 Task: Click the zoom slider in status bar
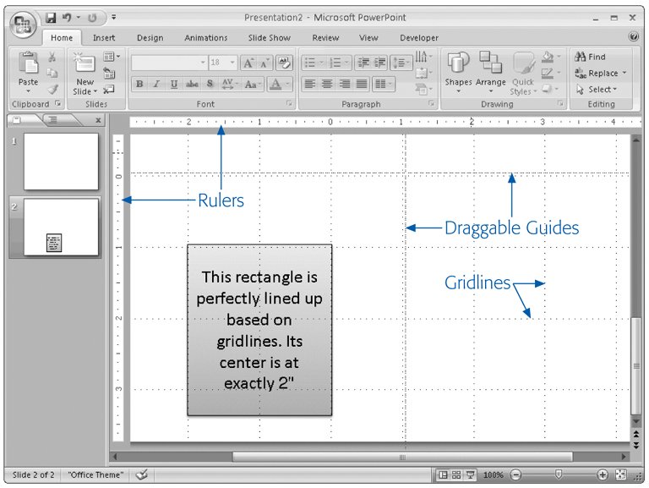click(x=558, y=475)
